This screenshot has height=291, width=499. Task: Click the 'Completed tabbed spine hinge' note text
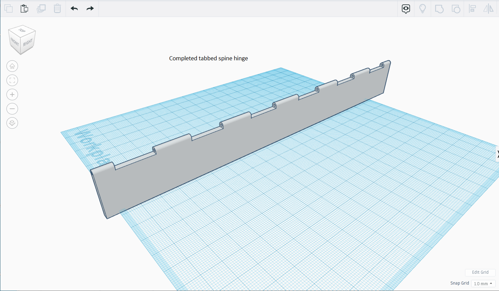209,58
